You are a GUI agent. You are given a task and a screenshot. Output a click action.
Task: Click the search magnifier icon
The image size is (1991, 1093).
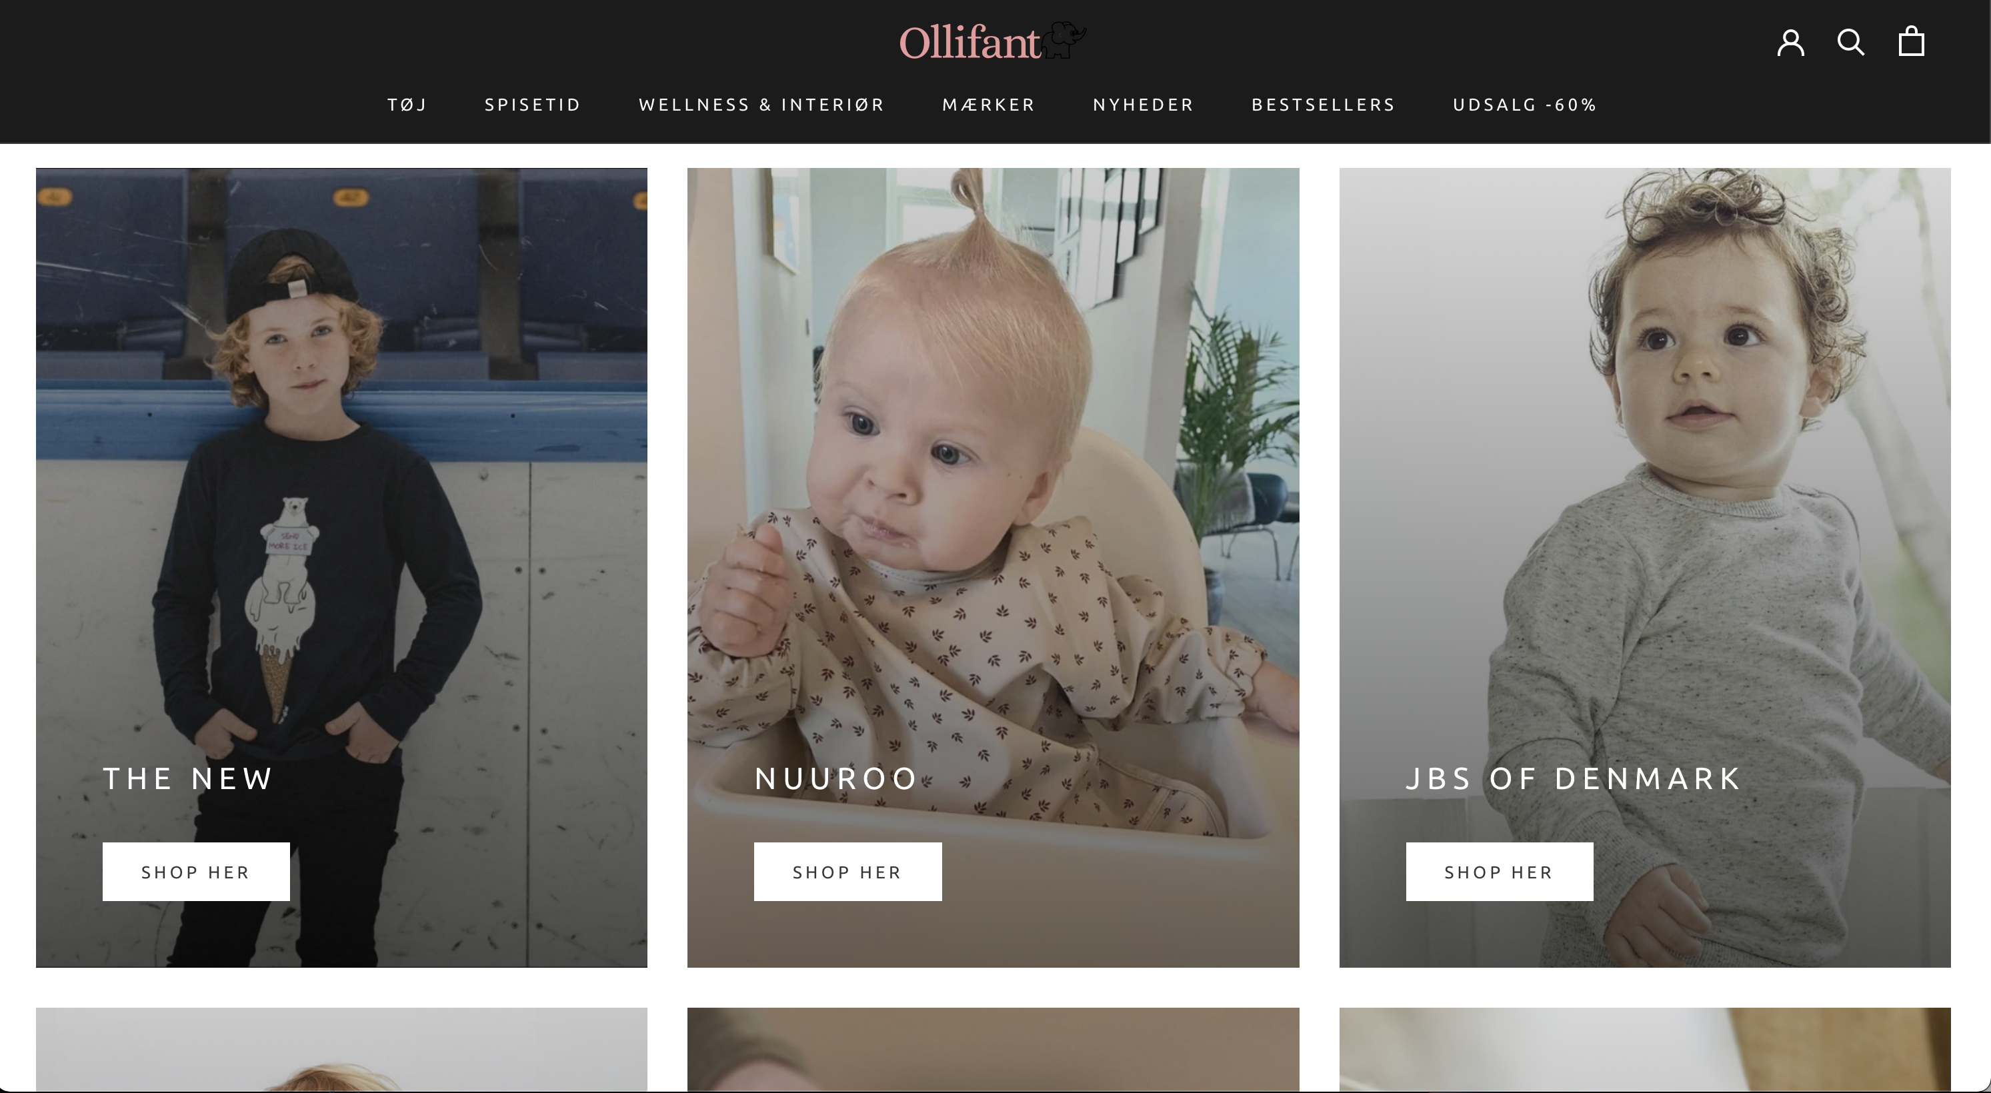(x=1850, y=43)
